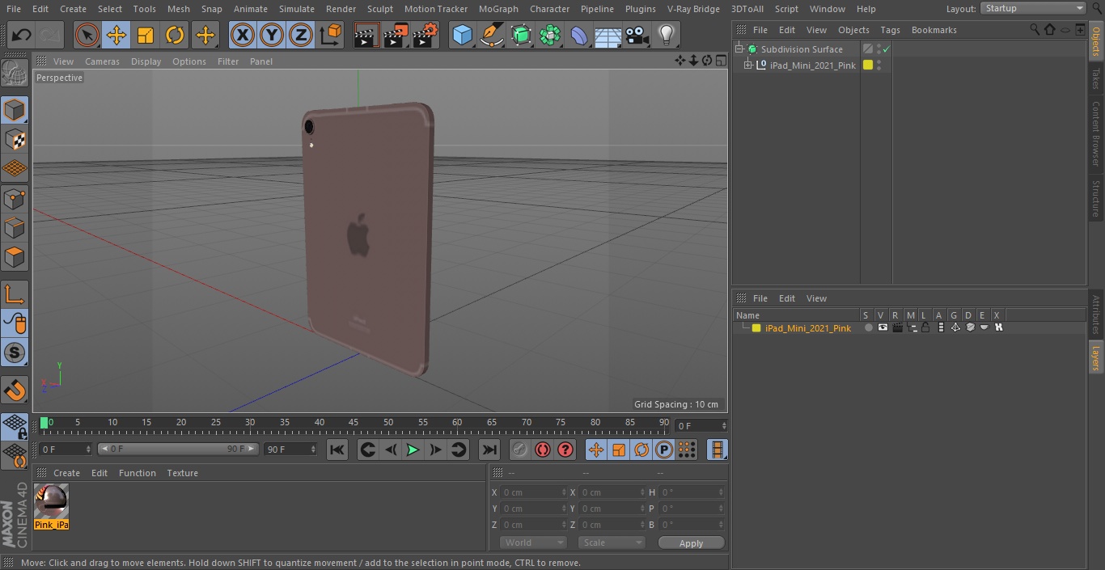Viewport: 1105px width, 570px height.
Task: Activate the Scale tool
Action: tap(146, 35)
